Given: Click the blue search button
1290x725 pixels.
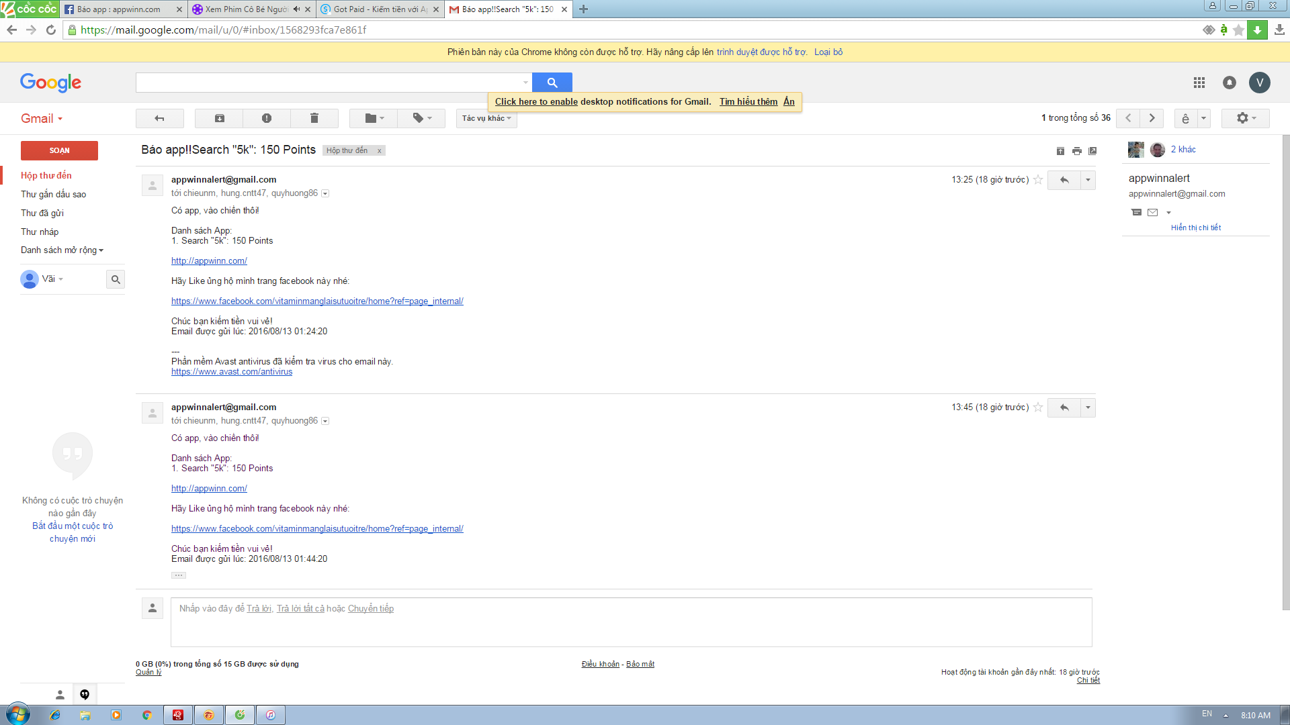Looking at the screenshot, I should click(552, 83).
